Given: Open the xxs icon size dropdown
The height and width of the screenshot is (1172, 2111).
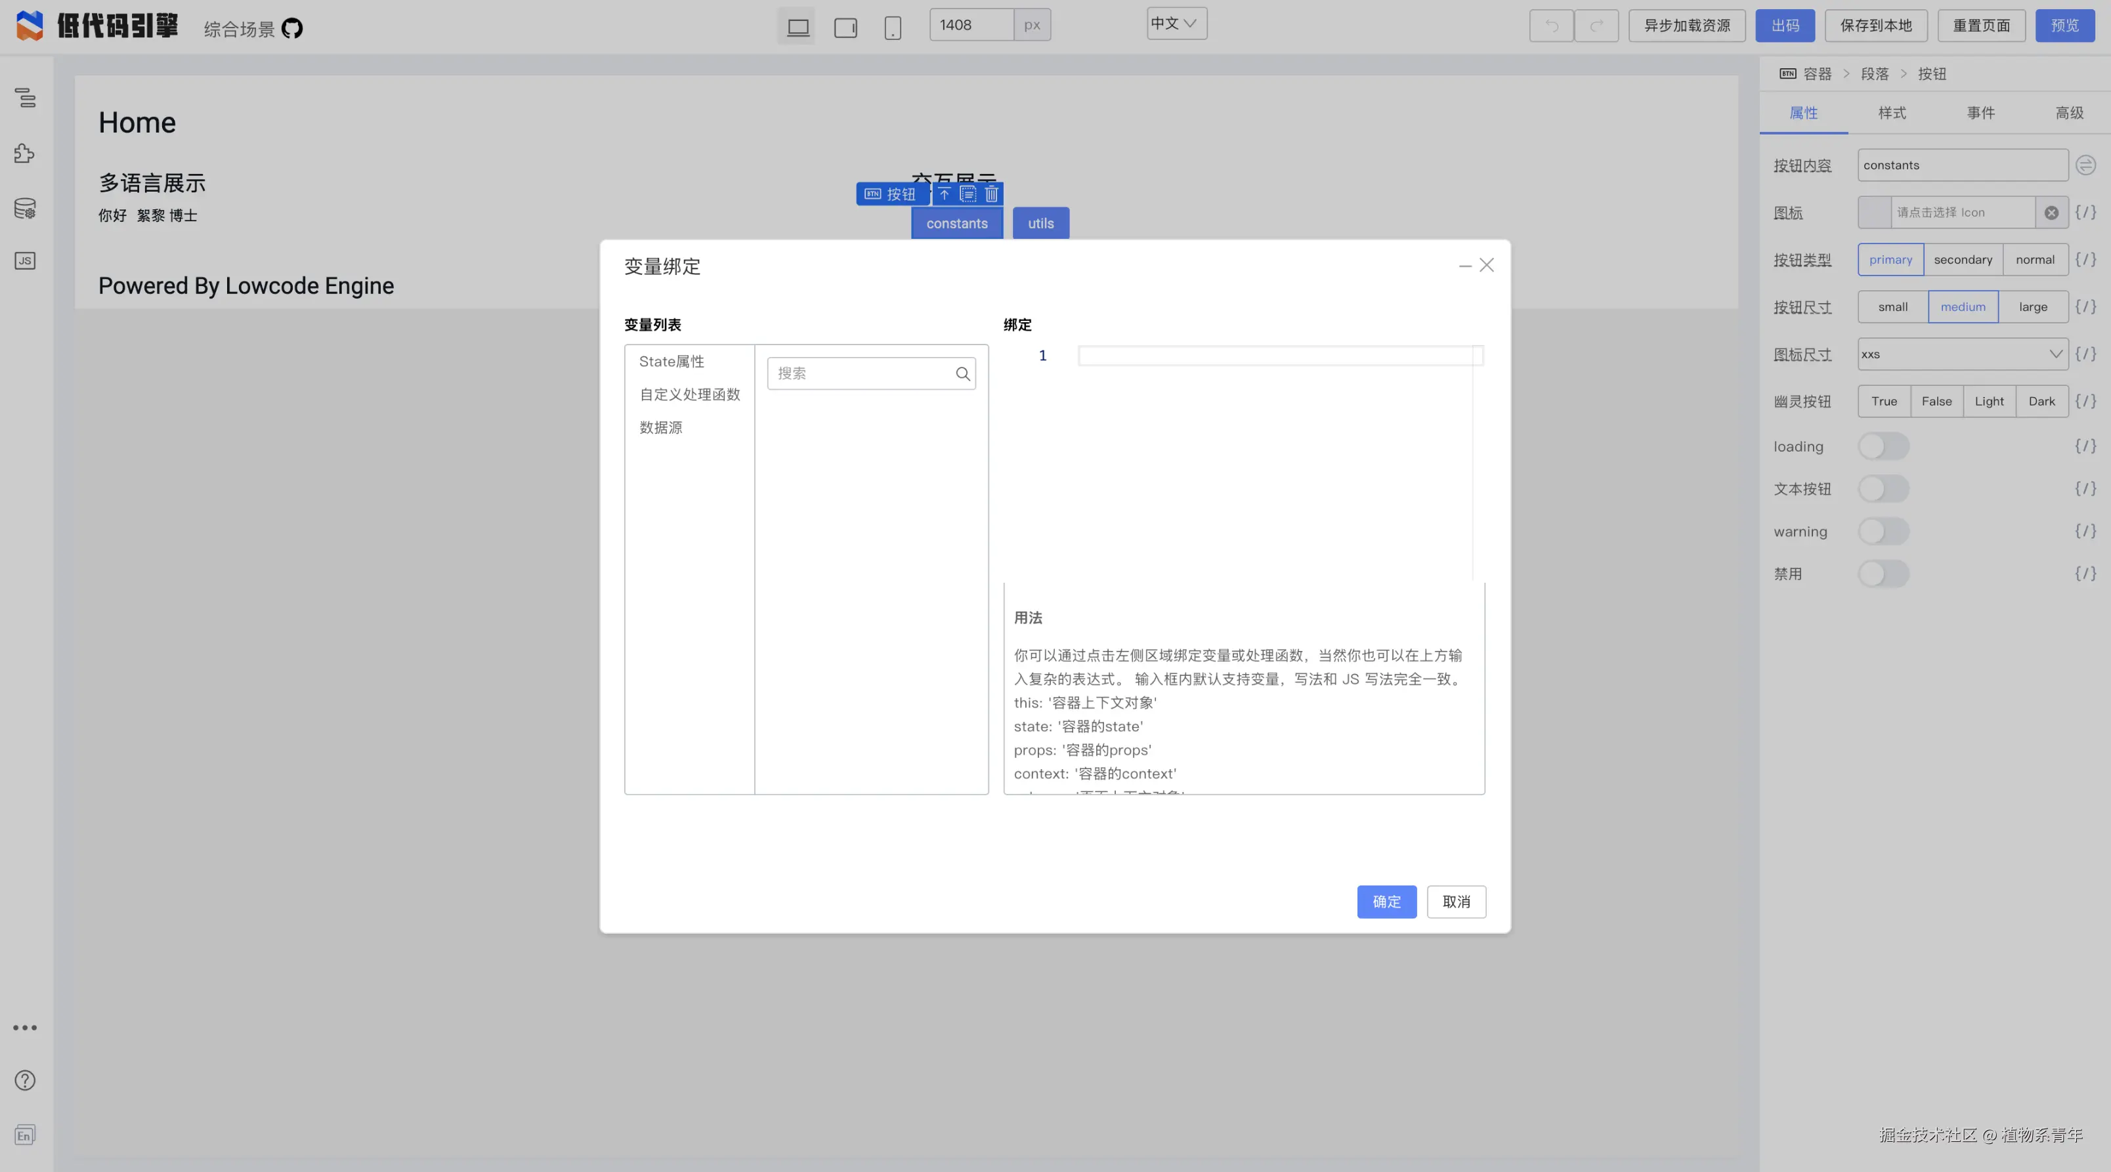Looking at the screenshot, I should (x=1962, y=354).
